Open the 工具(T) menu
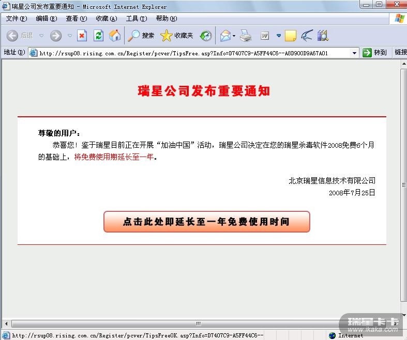Viewport: 407px width, 340px height. pos(137,19)
